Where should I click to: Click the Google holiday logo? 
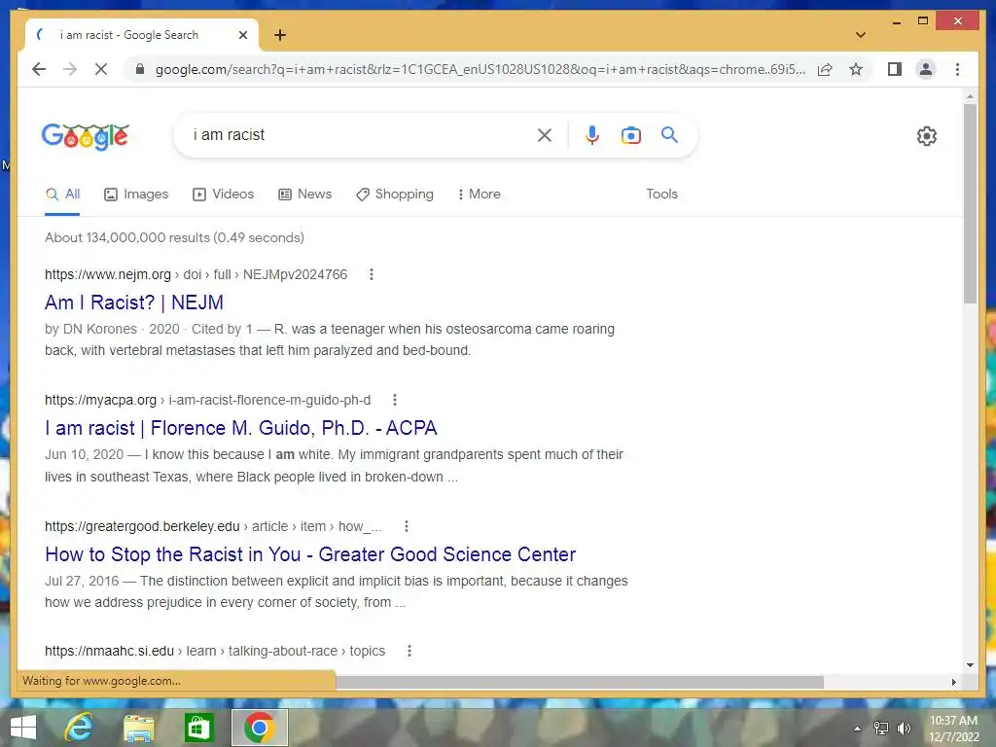(x=86, y=136)
